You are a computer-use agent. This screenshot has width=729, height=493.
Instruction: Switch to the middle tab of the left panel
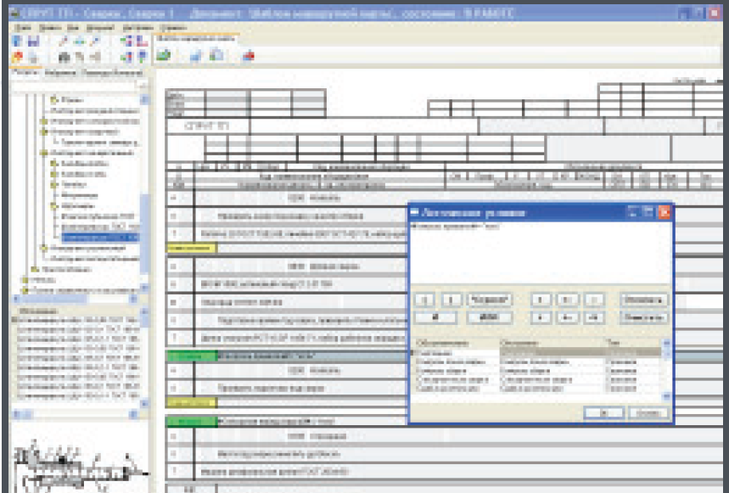point(61,73)
